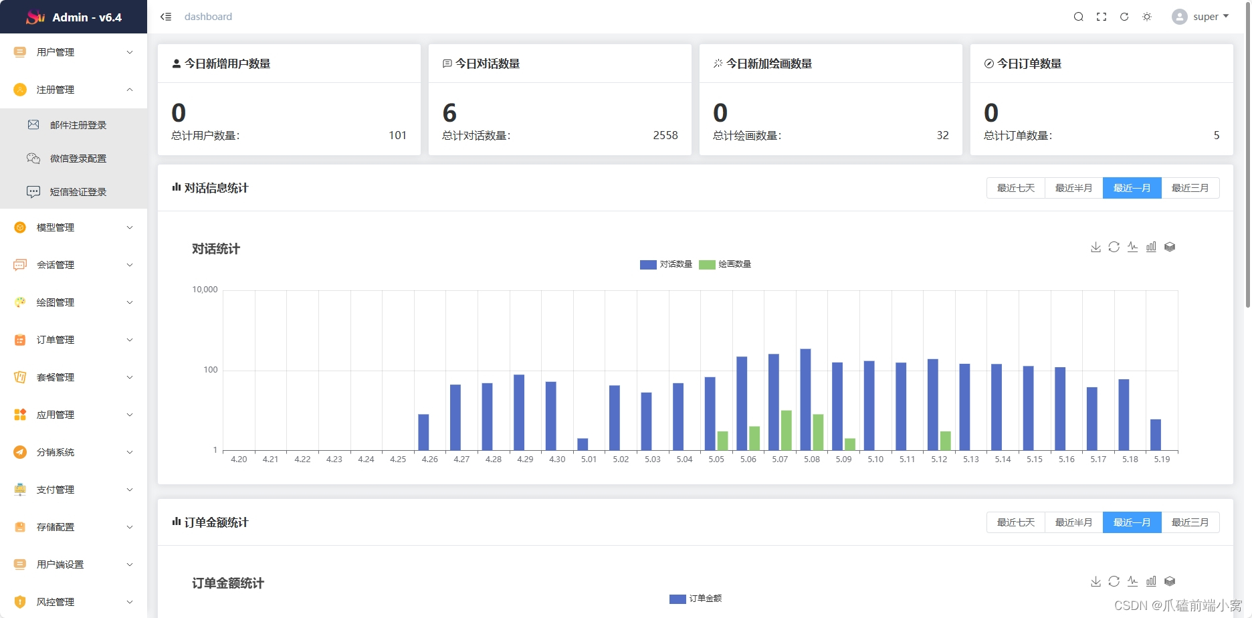This screenshot has height=618, width=1252.
Task: Expand the 存储配置 menu chevron
Action: tap(130, 527)
